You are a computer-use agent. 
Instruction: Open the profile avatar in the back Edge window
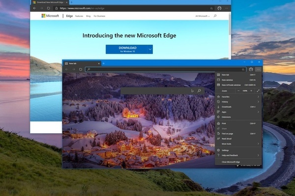point(219,8)
